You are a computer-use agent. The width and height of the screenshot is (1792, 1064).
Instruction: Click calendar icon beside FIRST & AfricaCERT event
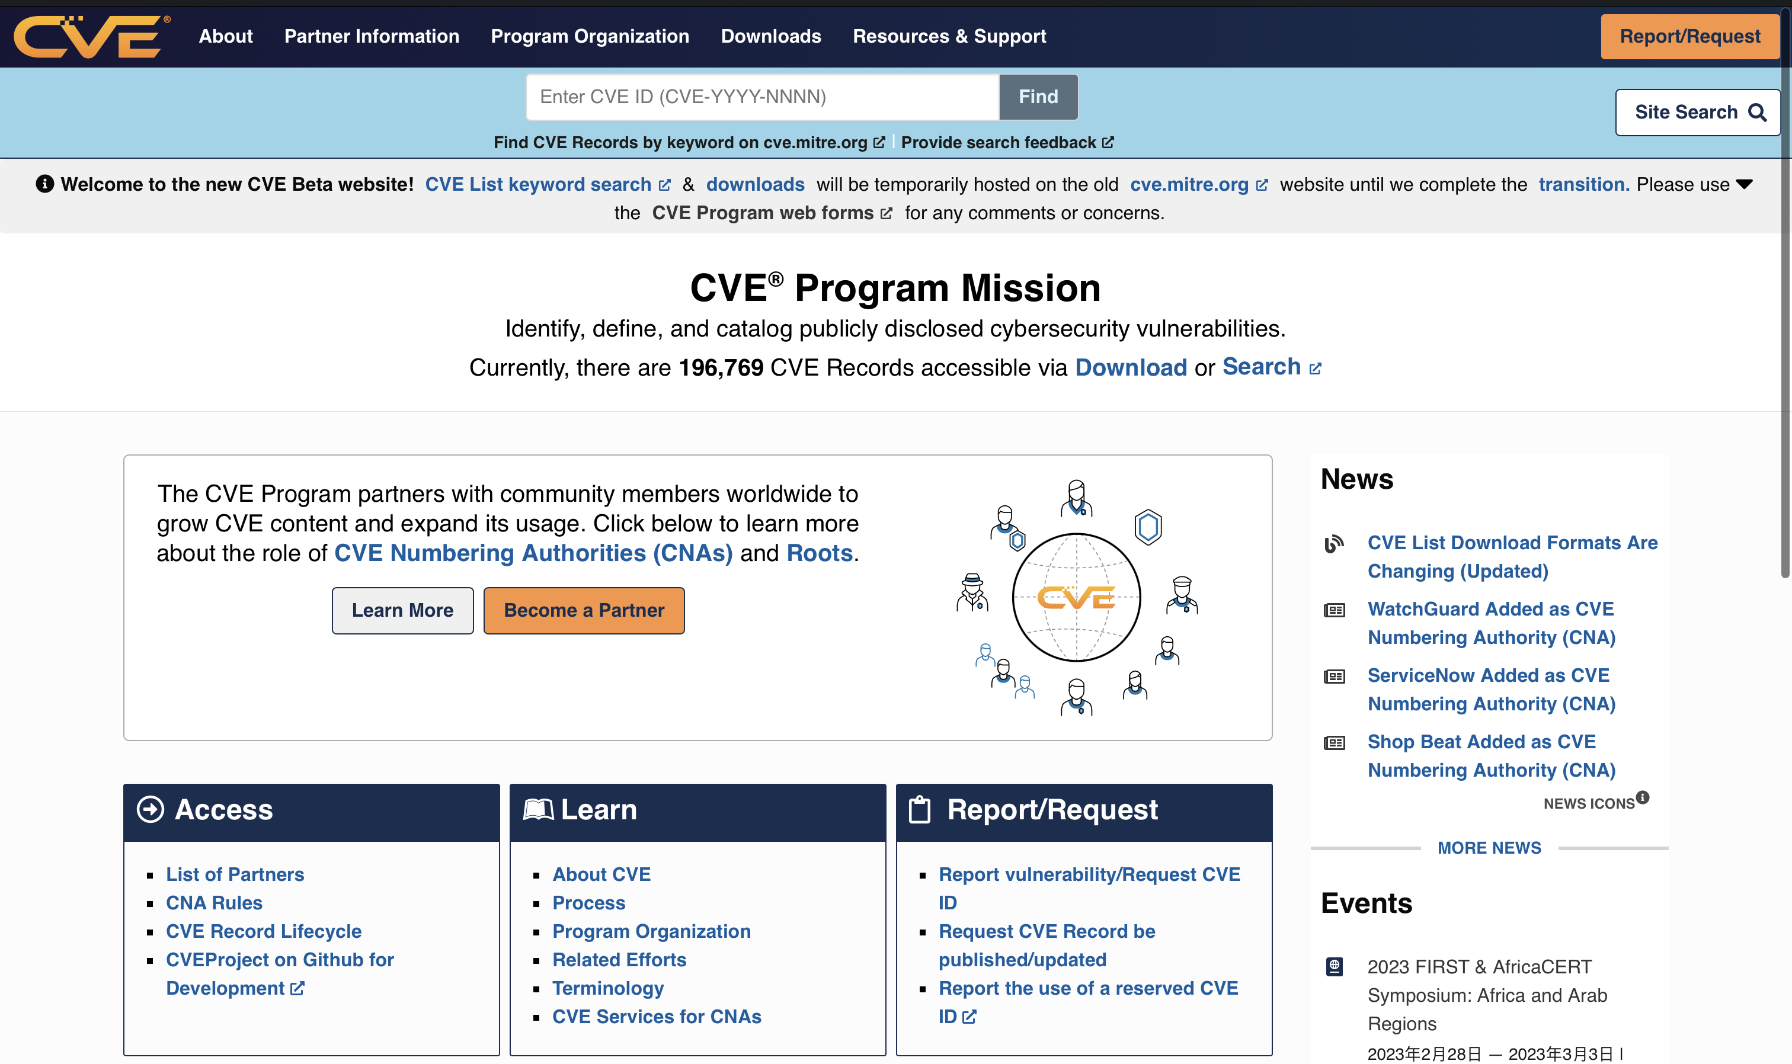click(1334, 966)
